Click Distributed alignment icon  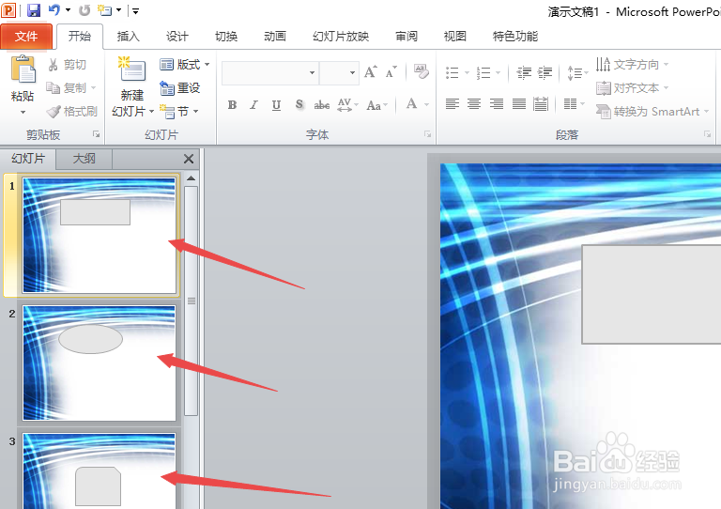click(541, 104)
